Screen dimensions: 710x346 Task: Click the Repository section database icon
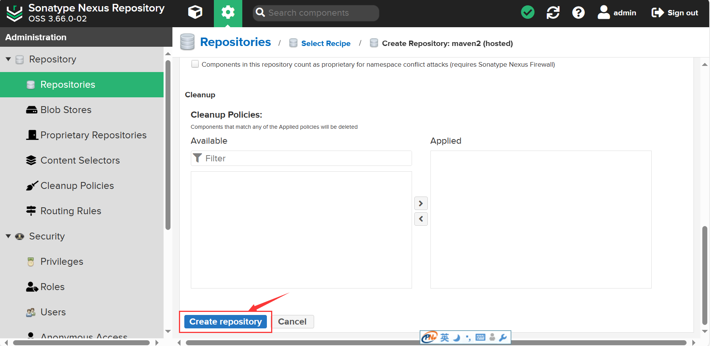point(20,59)
